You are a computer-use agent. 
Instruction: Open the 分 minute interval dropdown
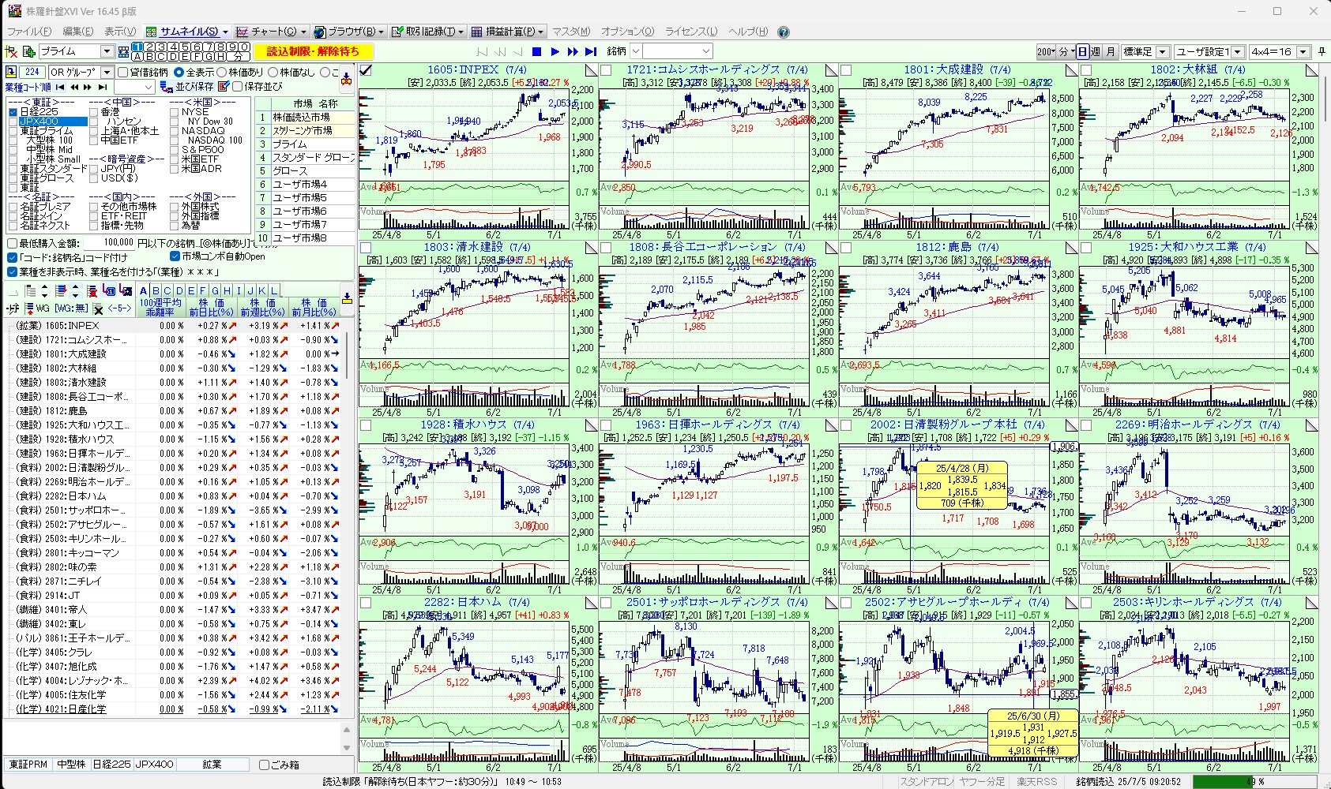coord(1067,51)
